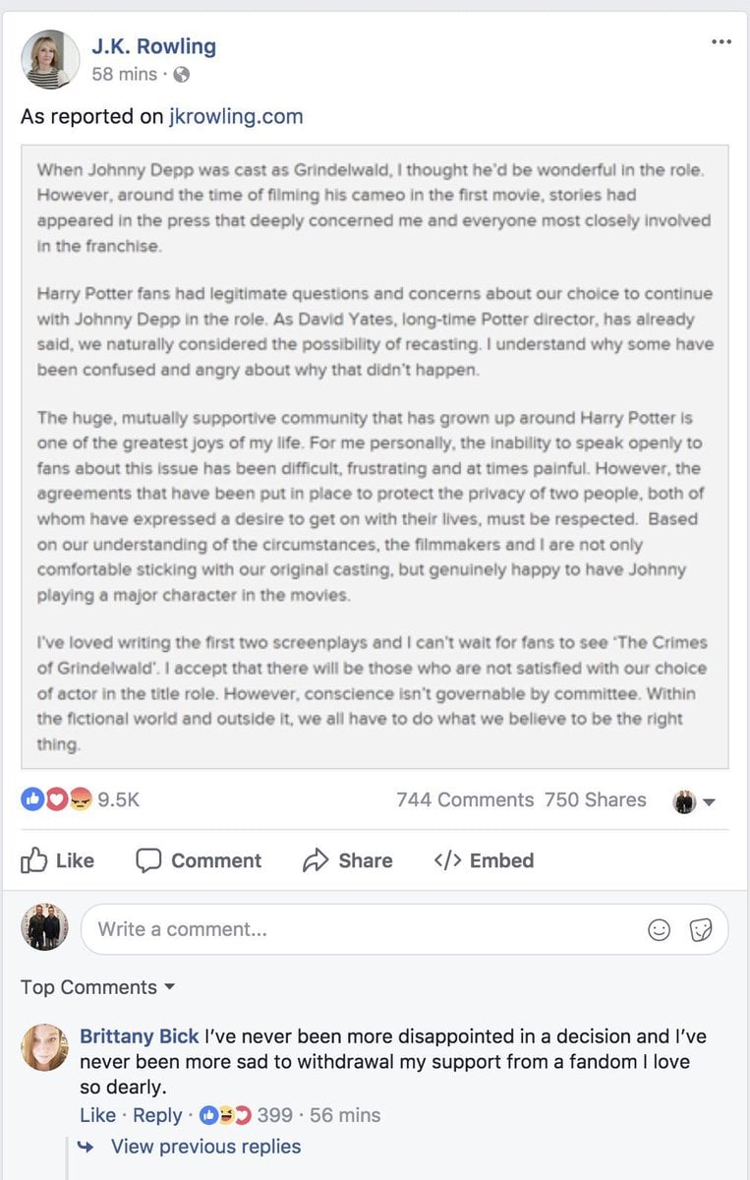This screenshot has height=1180, width=750.
Task: Expand View previous replies
Action: pos(205,1147)
